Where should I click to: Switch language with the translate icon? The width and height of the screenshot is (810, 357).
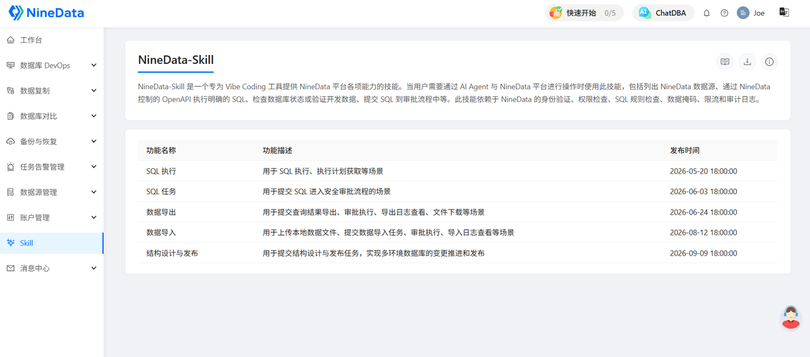pos(784,12)
